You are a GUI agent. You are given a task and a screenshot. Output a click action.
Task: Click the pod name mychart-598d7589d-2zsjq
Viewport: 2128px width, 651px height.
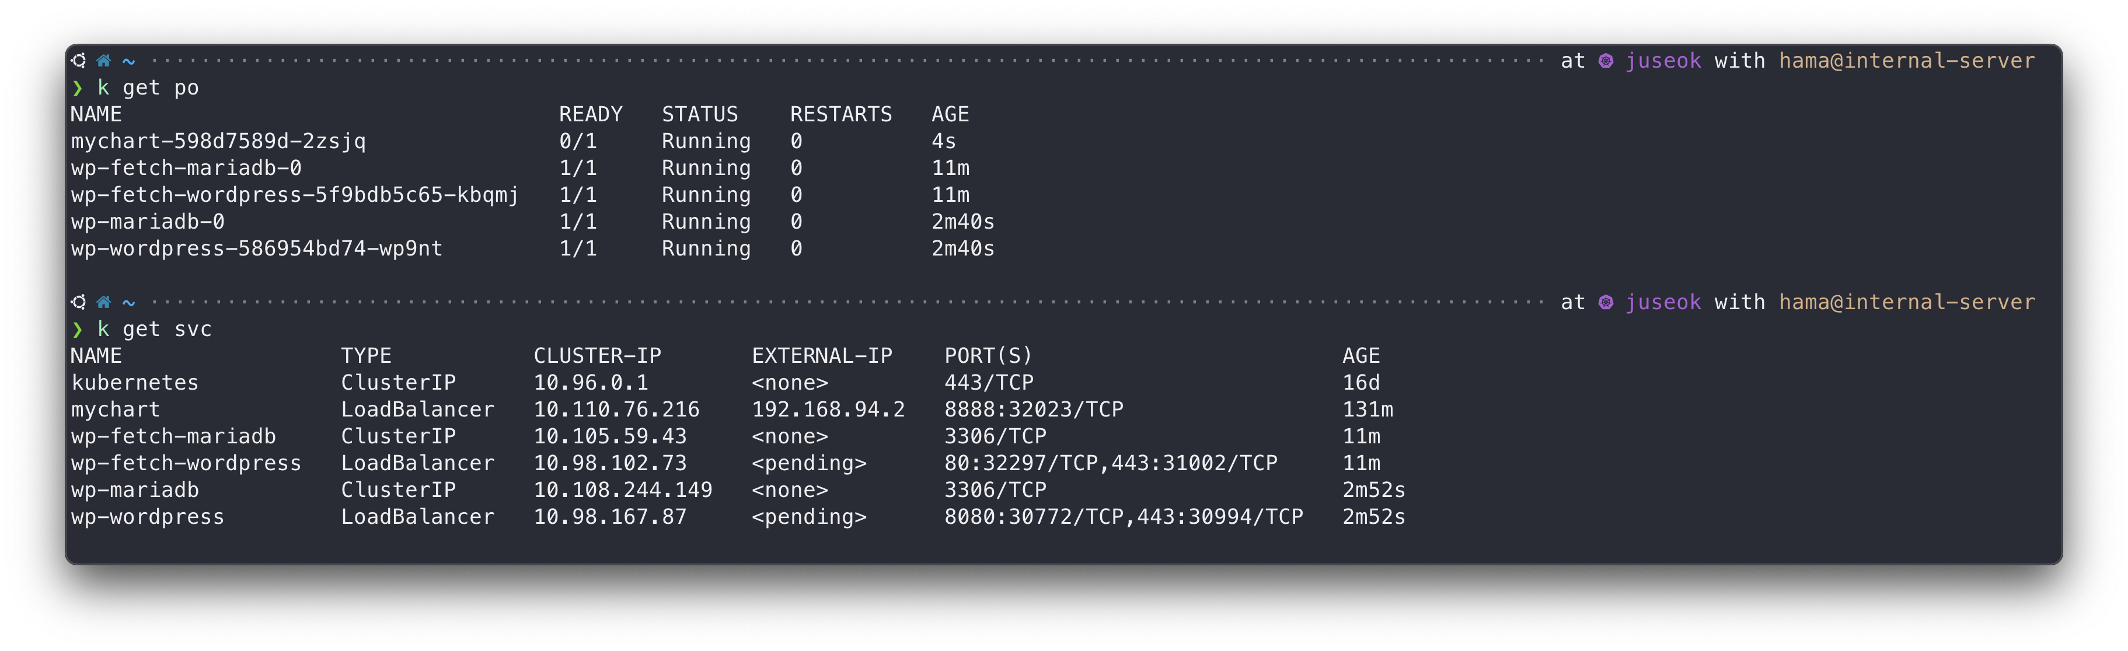(218, 141)
